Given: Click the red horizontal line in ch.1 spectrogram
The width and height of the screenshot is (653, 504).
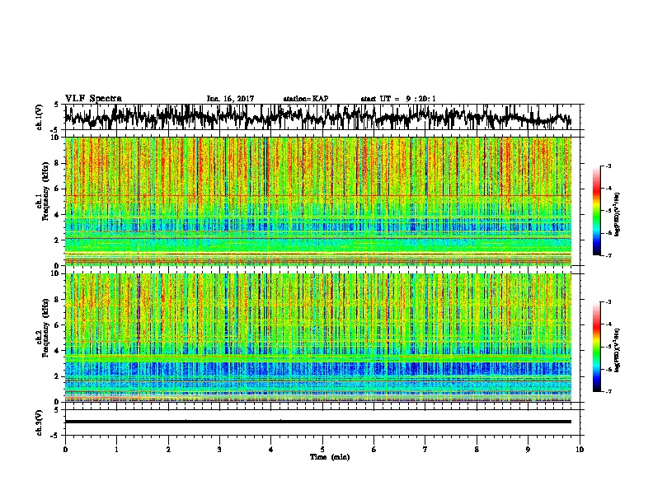Looking at the screenshot, I should pos(318,195).
